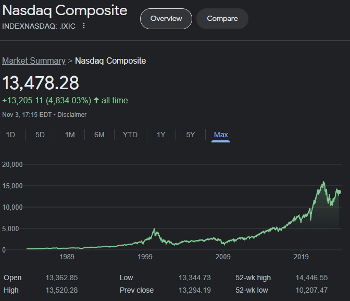Click the INDEXNASDAQ: .IXIC ticker text

[39, 26]
